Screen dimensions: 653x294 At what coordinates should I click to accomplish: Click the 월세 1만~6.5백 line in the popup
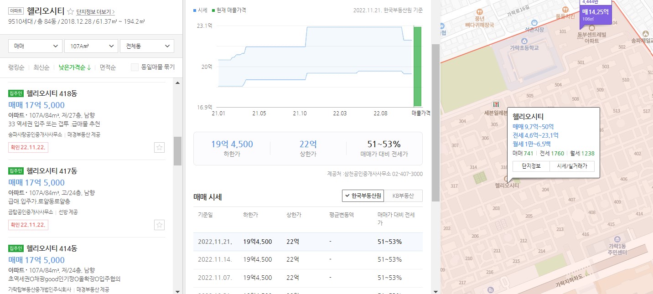[x=532, y=144]
